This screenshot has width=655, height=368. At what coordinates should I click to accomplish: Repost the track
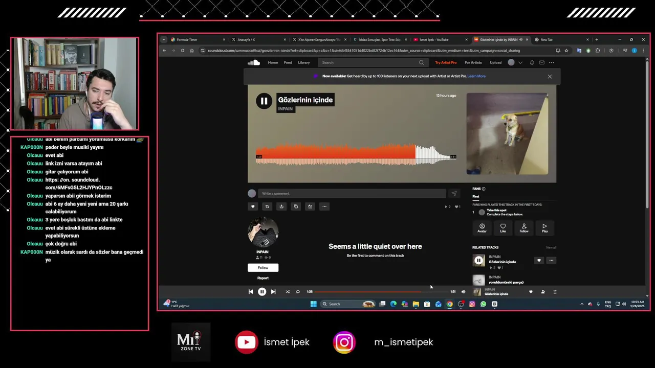coord(267,206)
